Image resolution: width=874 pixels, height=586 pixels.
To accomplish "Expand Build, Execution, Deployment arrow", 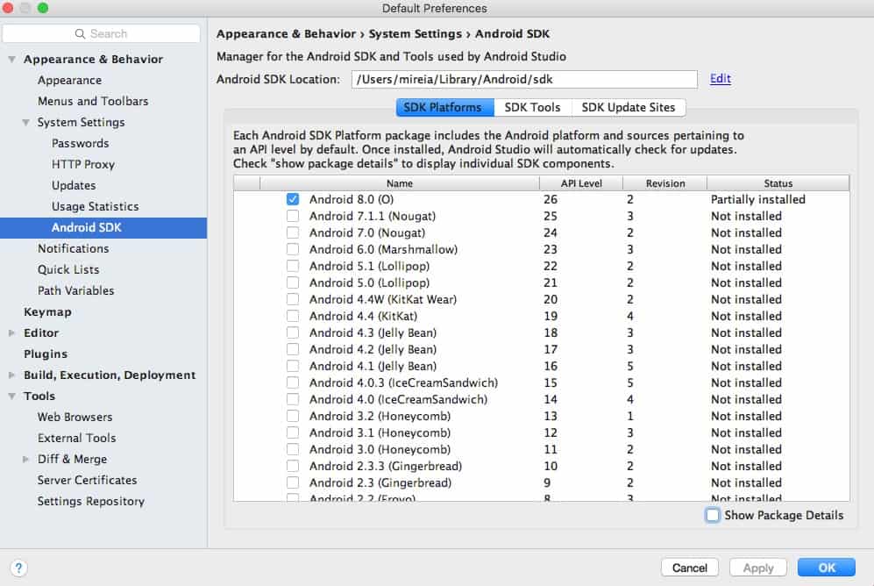I will [11, 375].
